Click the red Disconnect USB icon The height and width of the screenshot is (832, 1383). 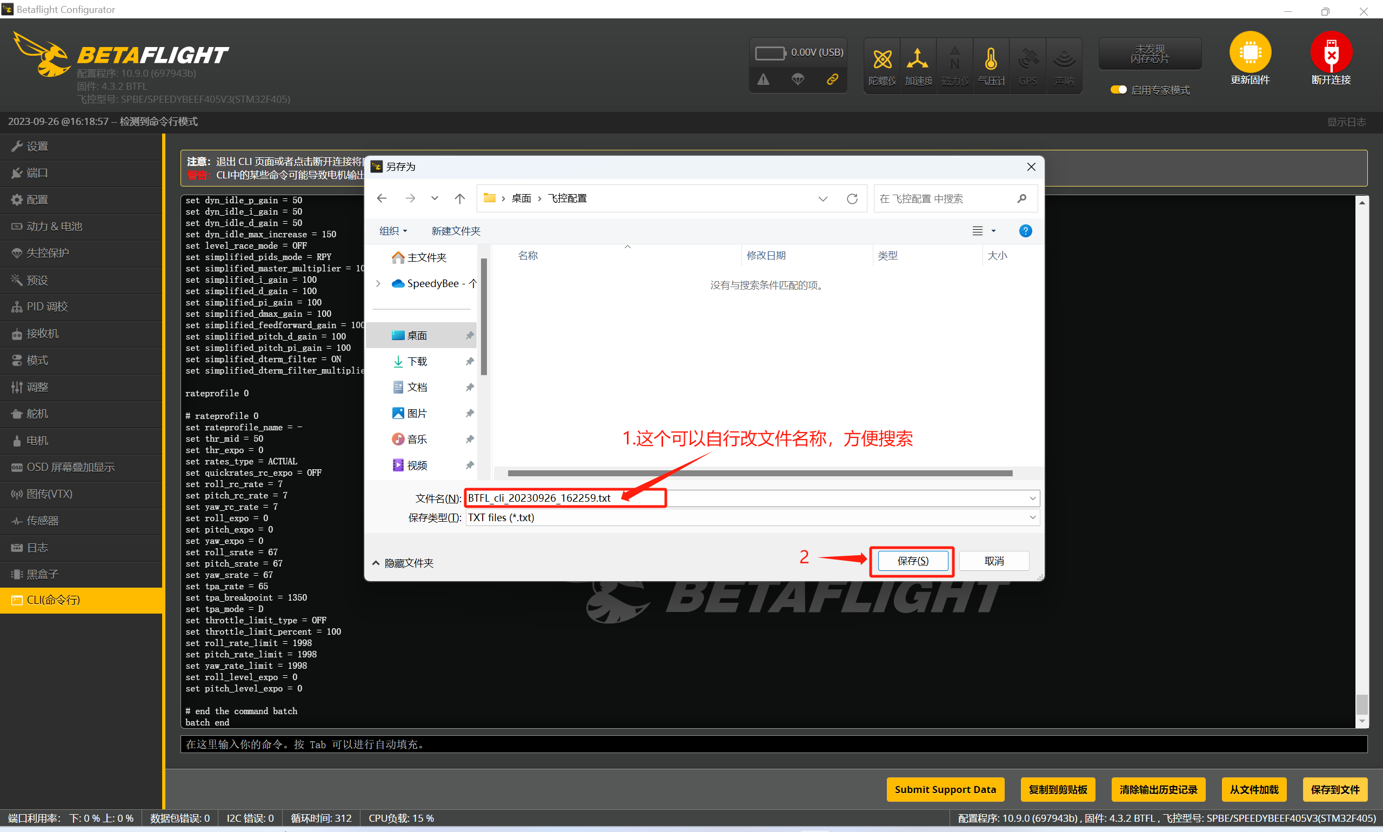tap(1331, 52)
